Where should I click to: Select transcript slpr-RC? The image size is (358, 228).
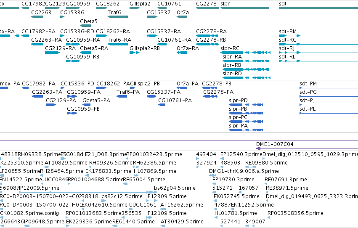tap(230, 48)
